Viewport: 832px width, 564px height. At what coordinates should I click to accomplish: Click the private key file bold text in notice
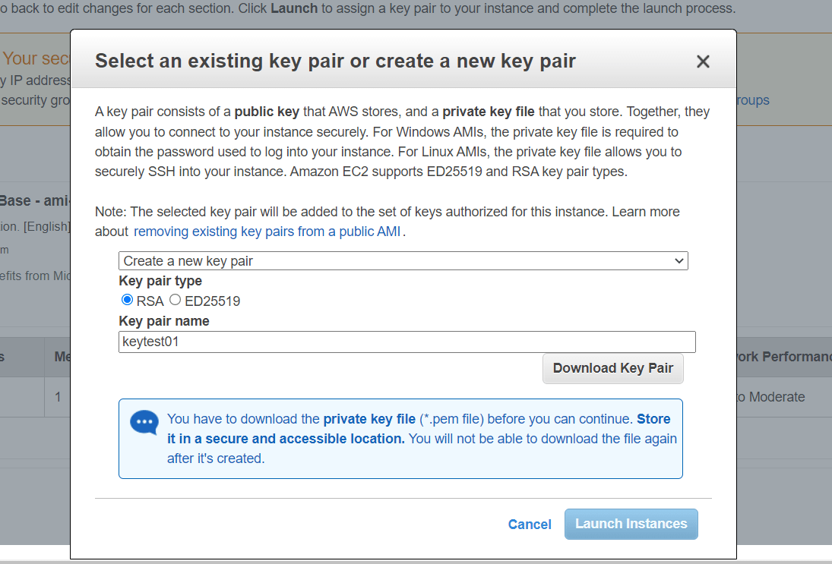point(369,419)
